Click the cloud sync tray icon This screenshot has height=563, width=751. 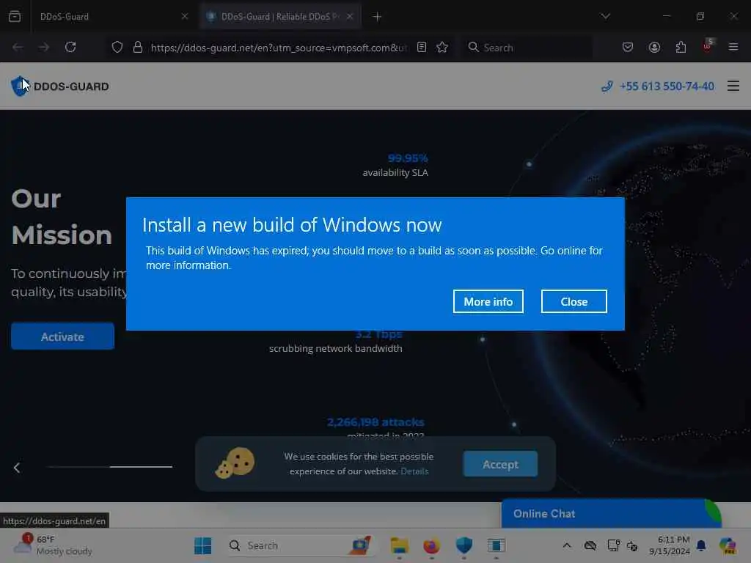click(x=590, y=545)
